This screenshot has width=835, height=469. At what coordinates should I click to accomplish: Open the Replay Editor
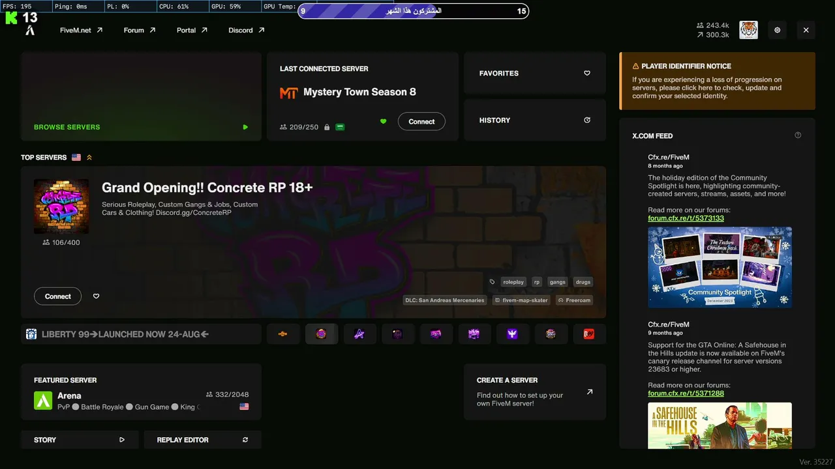coord(202,440)
